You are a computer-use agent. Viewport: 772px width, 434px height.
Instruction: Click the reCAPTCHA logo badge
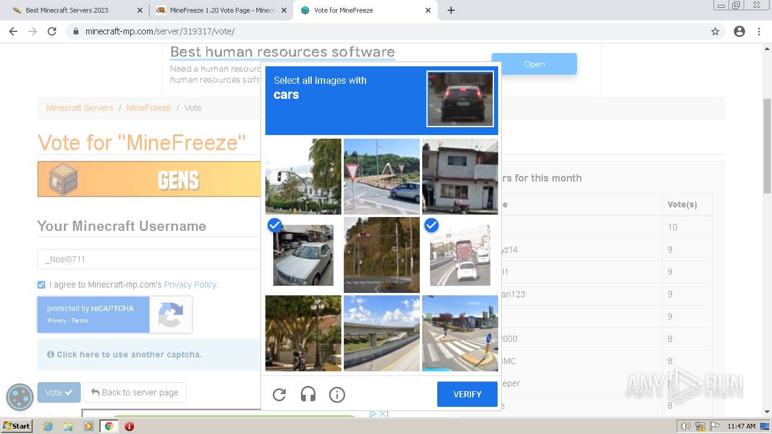tap(171, 315)
